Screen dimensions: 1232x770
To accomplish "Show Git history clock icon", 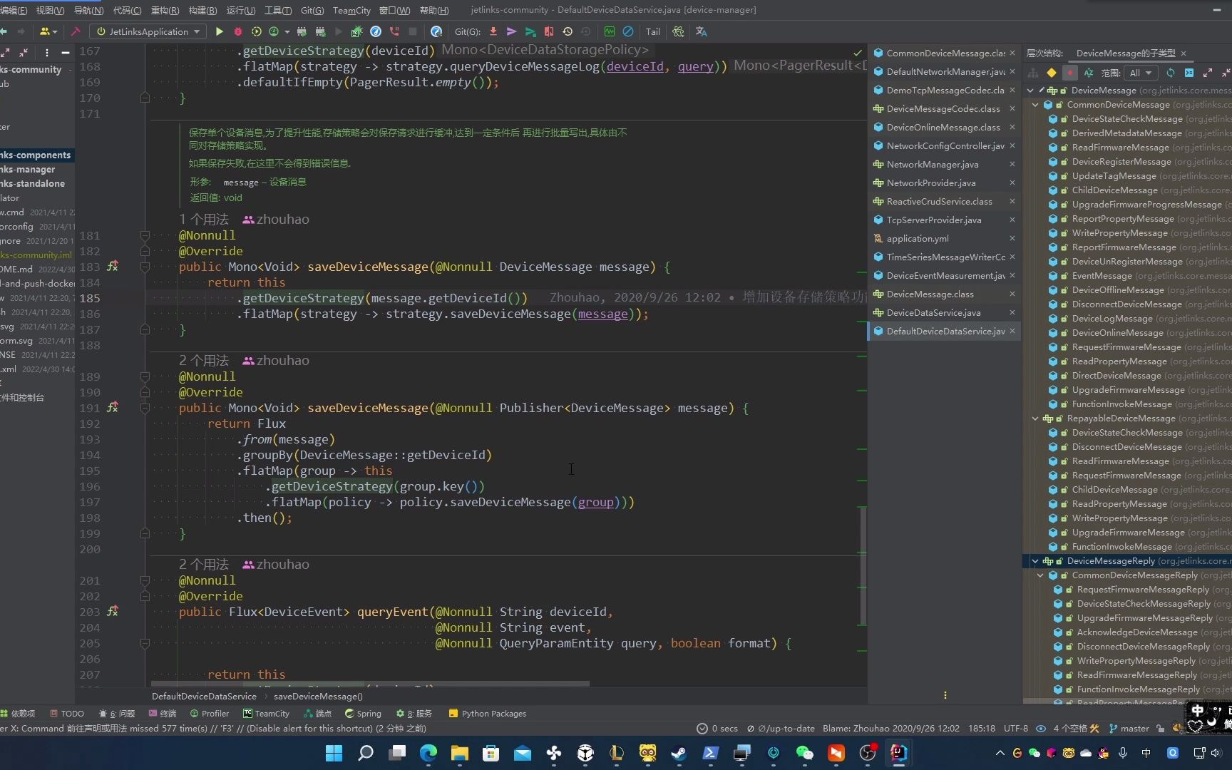I will pyautogui.click(x=568, y=31).
